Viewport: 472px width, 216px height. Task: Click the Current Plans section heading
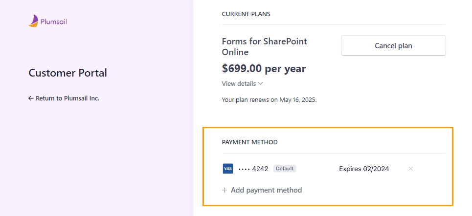[x=246, y=14]
